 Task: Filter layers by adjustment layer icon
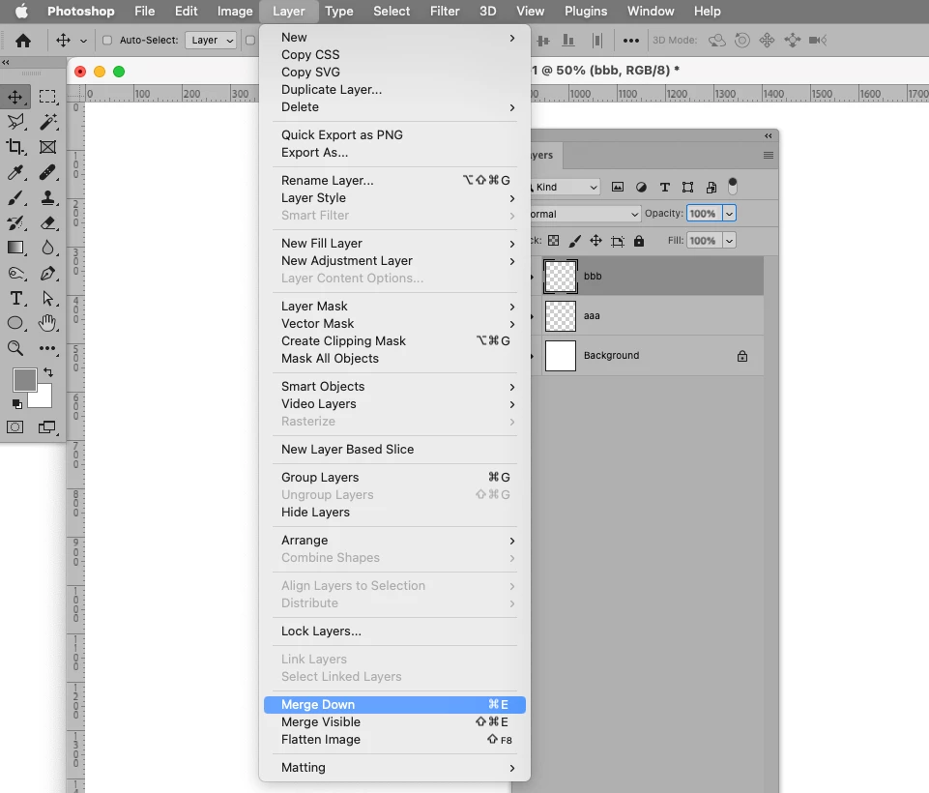click(x=641, y=188)
